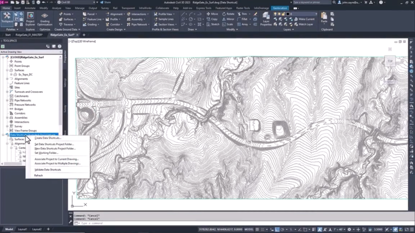Open Toolspace help icon
415x233 pixels.
click(x=59, y=46)
